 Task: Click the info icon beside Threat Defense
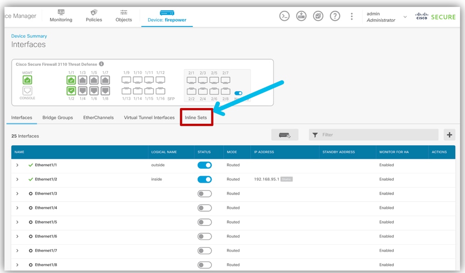pos(102,64)
